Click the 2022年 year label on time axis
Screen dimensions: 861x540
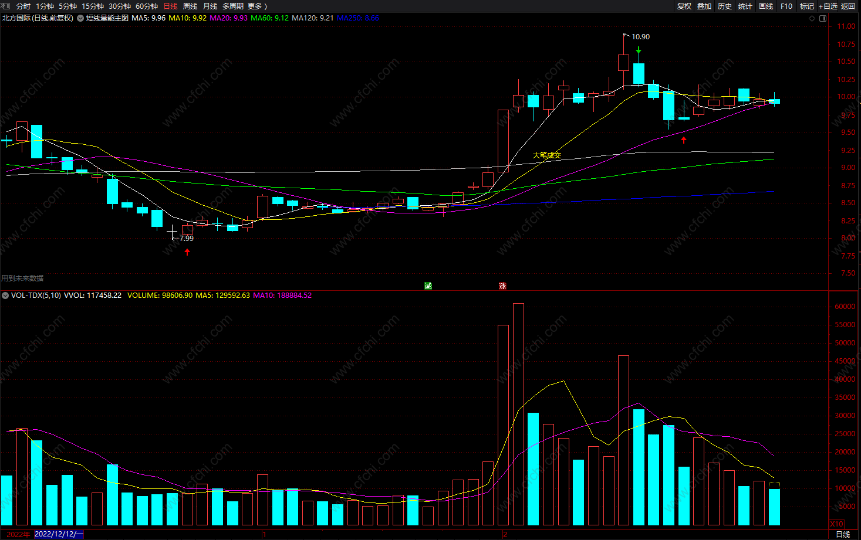coord(18,534)
